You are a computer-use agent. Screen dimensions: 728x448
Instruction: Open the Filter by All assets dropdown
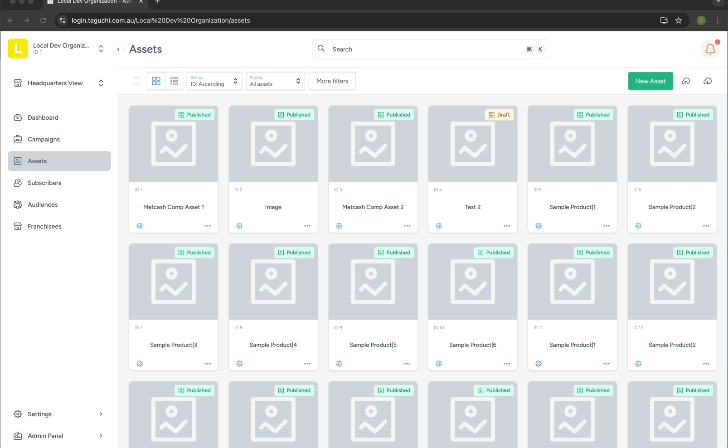tap(275, 81)
